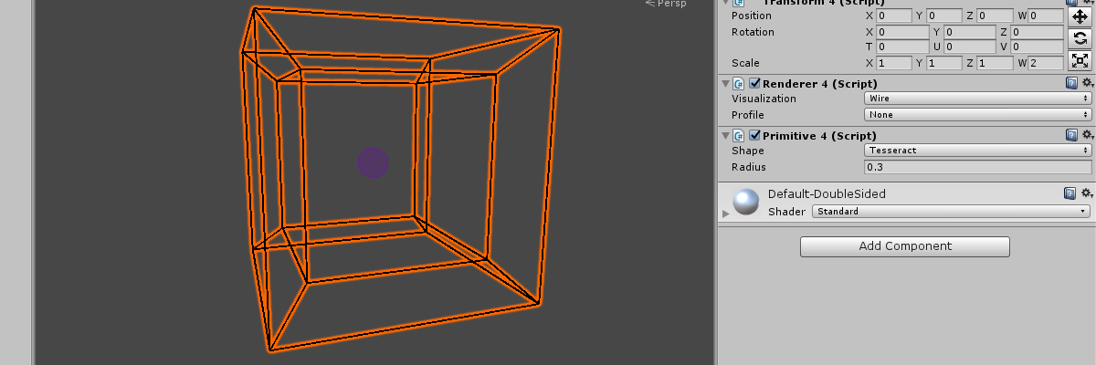Open gear menu for Default-DoubleSided material
1096x365 pixels.
coord(1087,193)
